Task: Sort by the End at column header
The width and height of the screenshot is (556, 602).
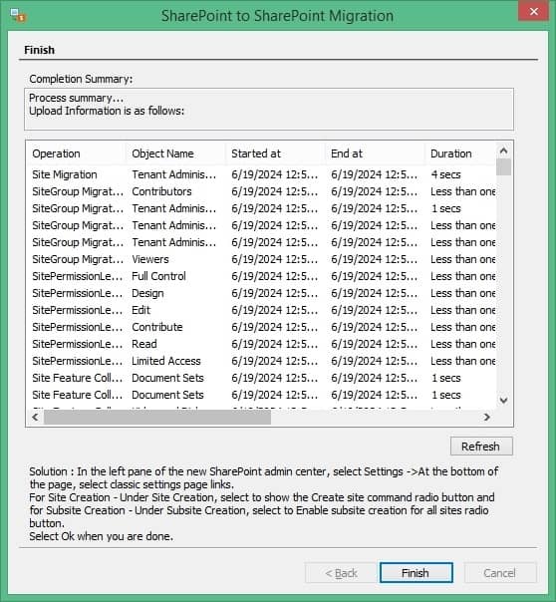Action: pos(375,153)
